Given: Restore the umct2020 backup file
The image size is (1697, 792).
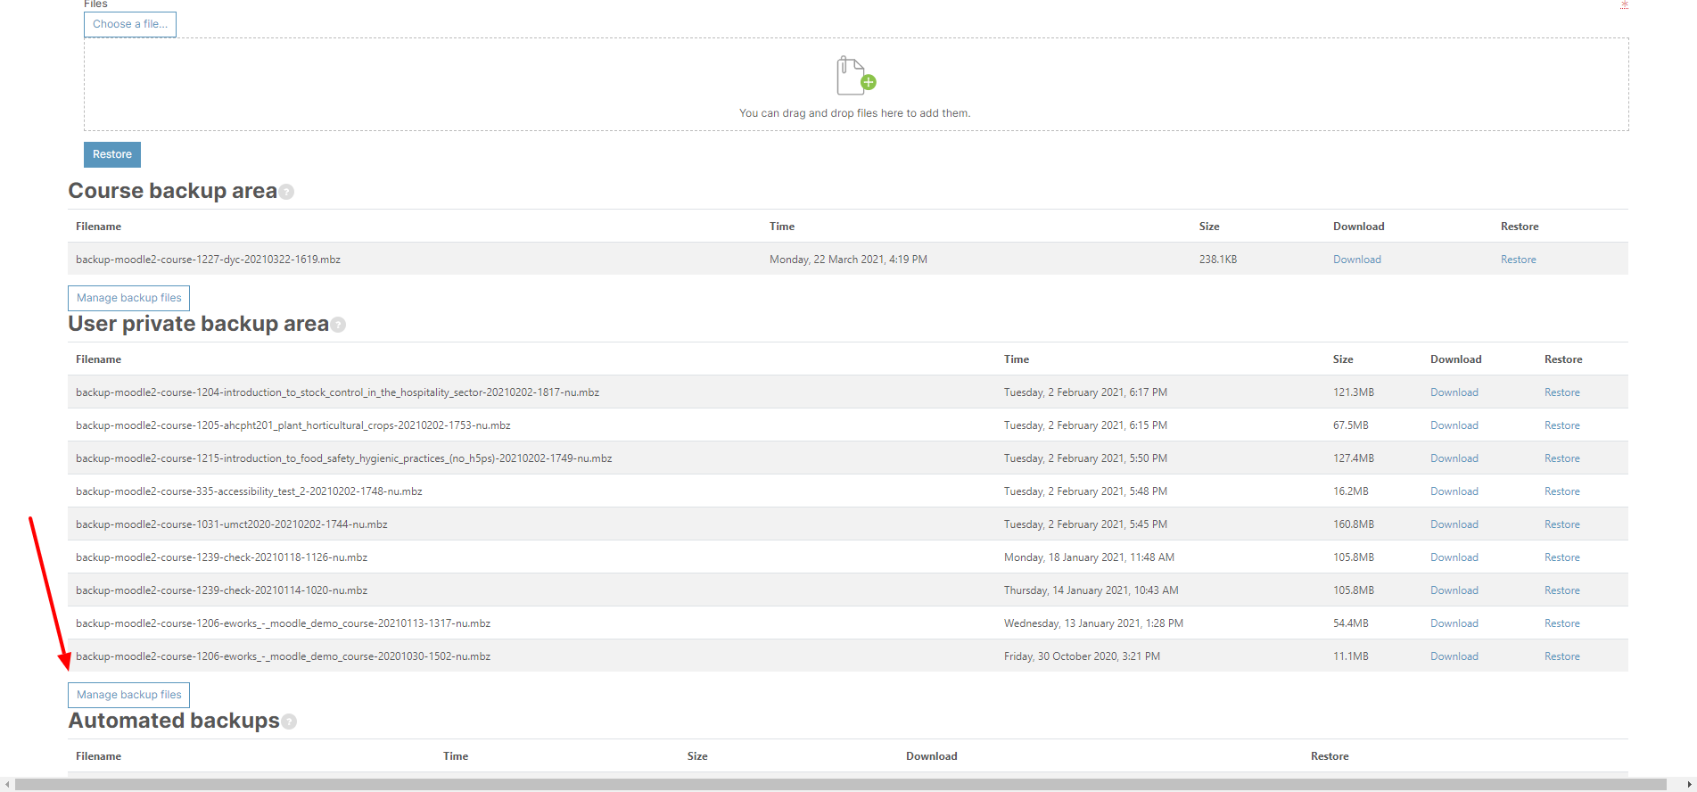Looking at the screenshot, I should click(x=1562, y=524).
